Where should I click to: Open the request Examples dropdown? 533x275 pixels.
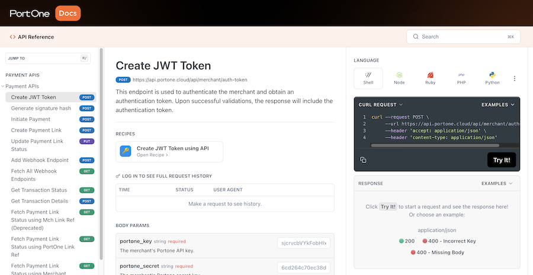click(x=498, y=104)
